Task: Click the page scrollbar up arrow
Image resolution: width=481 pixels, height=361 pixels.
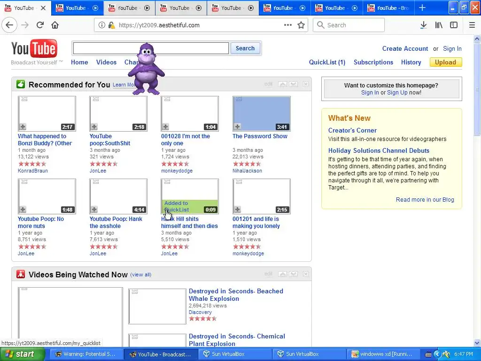Action: tap(477, 39)
